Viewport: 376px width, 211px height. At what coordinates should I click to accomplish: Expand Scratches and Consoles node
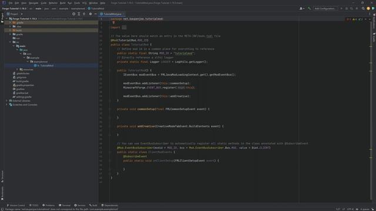click(x=6, y=104)
